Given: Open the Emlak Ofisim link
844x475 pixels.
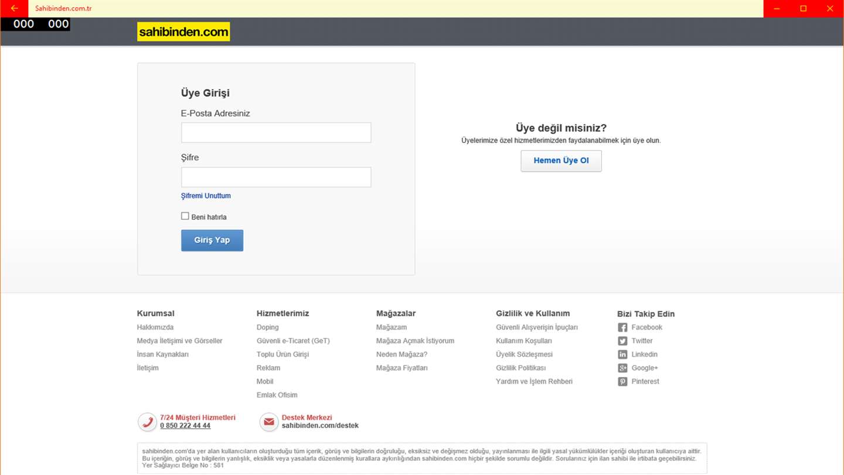Looking at the screenshot, I should pyautogui.click(x=277, y=395).
